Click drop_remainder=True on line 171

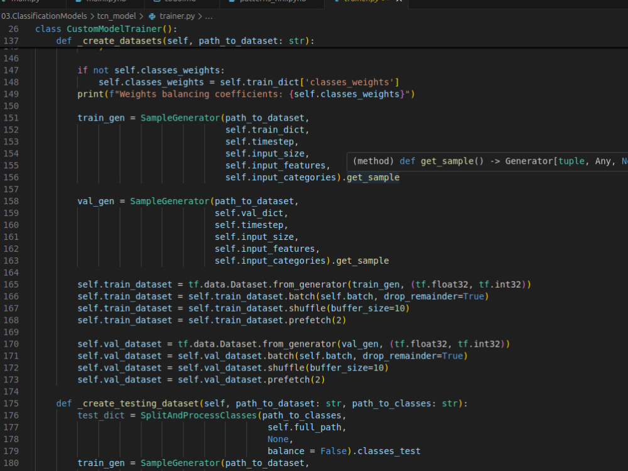tap(413, 355)
